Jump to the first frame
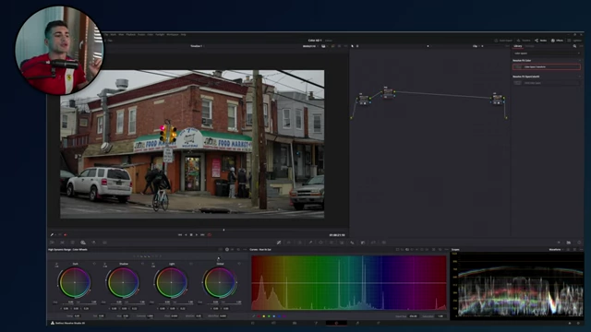591x332 pixels. tap(180, 235)
